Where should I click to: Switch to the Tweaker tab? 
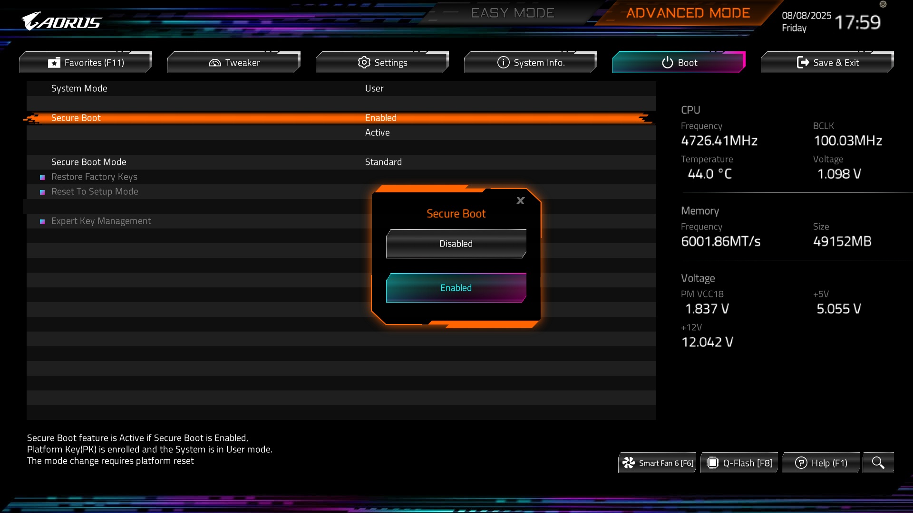(x=234, y=62)
